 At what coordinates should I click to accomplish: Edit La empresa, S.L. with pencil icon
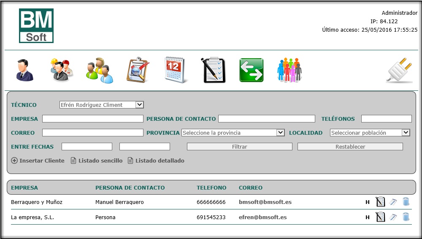point(393,217)
